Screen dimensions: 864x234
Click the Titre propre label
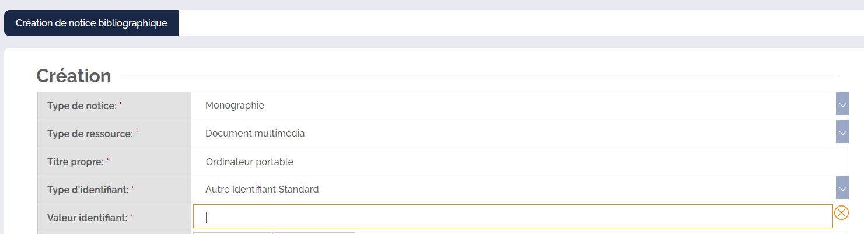[75, 162]
